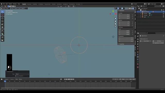Switch orthographic/perspective grid icon
Image resolution: width=165 pixels, height=93 pixels.
pyautogui.click(x=115, y=26)
